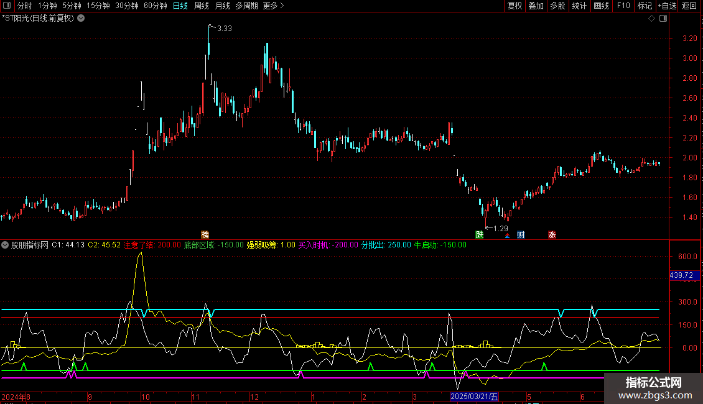
Task: Select the 5分钟 period tab
Action: (72, 6)
